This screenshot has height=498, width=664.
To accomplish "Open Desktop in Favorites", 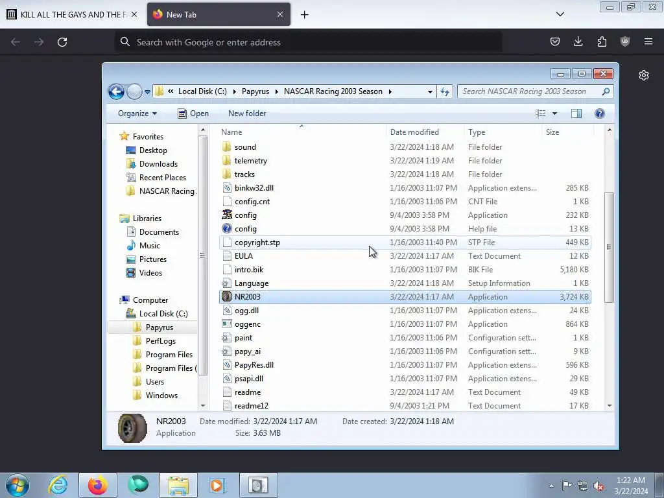I will [147, 150].
